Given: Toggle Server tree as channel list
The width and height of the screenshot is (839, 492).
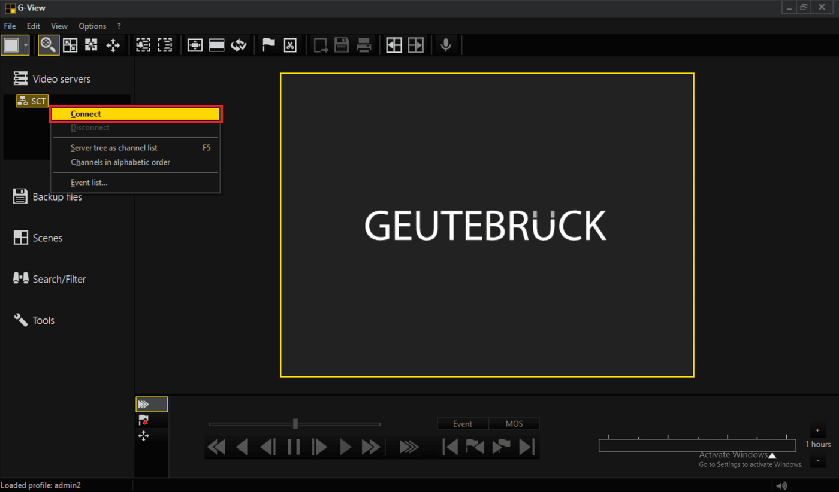Looking at the screenshot, I should click(x=114, y=148).
